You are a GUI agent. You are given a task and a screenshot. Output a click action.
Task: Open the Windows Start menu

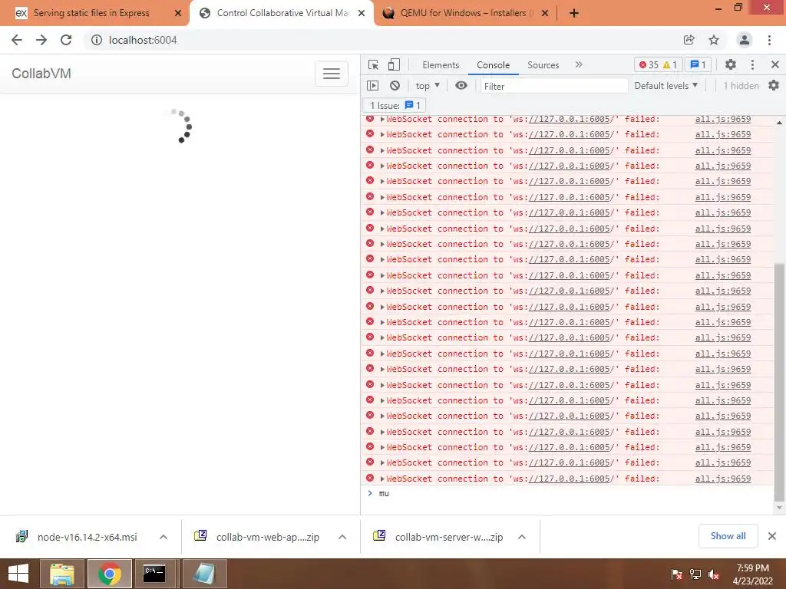tap(18, 574)
